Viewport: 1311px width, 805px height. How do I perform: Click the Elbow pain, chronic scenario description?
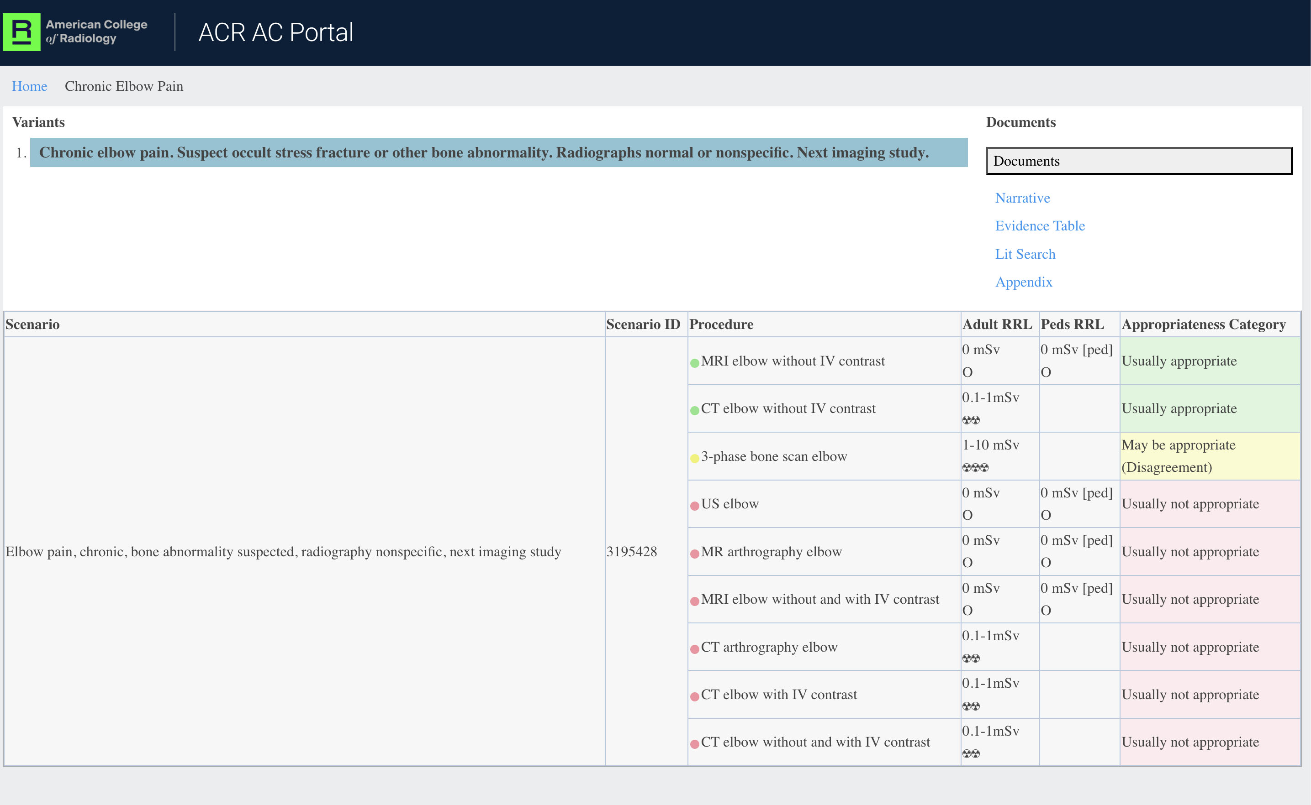283,552
